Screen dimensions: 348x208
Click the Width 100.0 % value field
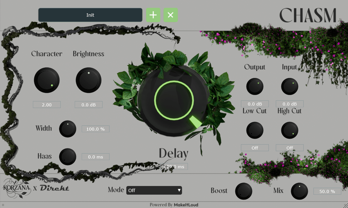click(96, 129)
